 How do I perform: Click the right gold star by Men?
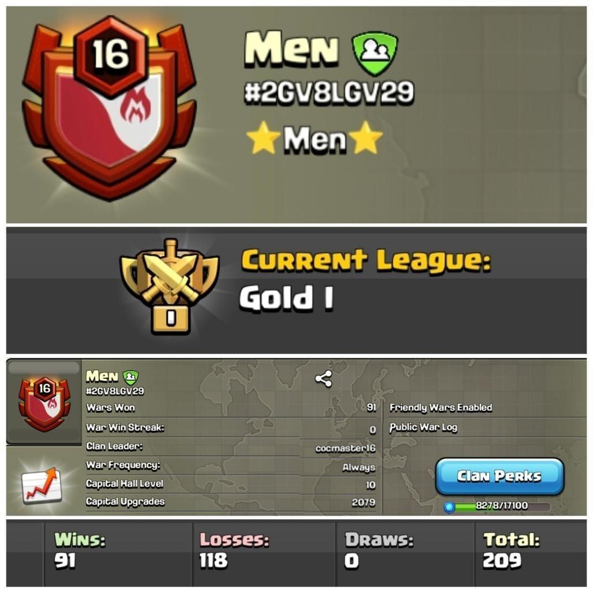pyautogui.click(x=365, y=137)
